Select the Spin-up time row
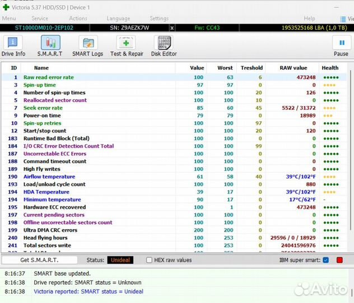Screen dimensions: 354x303 (174, 85)
